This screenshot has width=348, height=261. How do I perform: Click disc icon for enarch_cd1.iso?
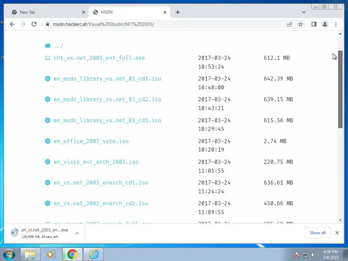(48, 182)
